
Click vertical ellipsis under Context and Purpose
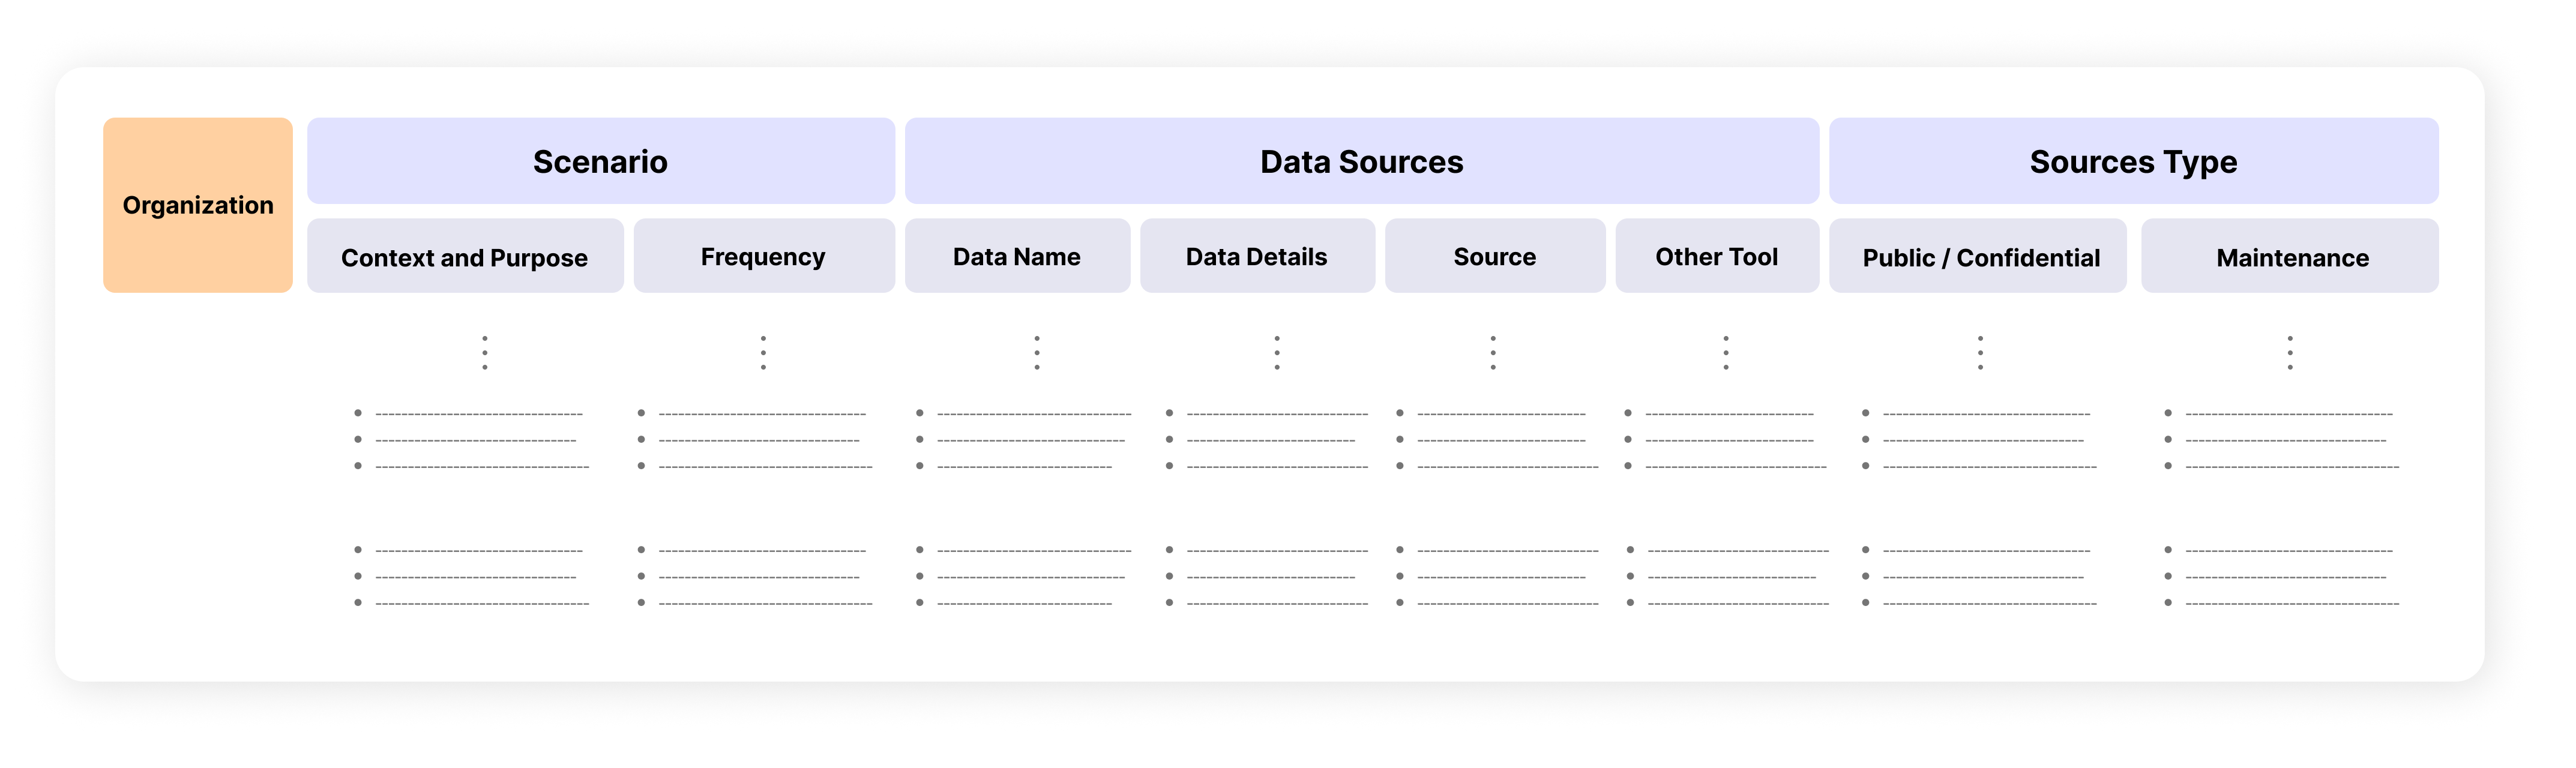pos(485,353)
